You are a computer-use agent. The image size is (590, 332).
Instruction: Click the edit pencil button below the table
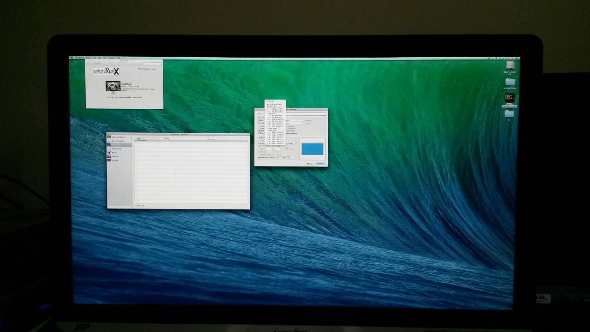coord(144,205)
